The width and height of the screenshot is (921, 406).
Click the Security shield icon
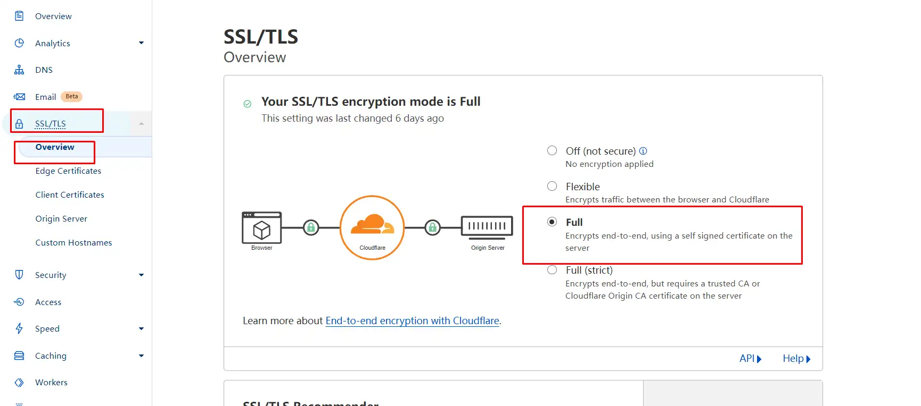tap(19, 275)
